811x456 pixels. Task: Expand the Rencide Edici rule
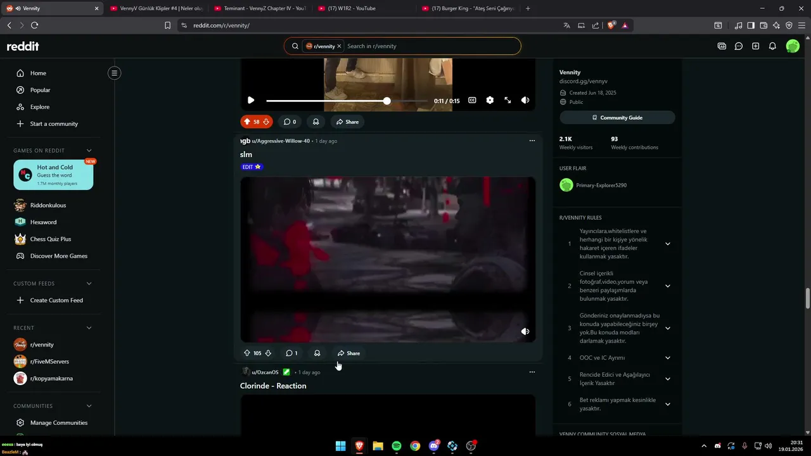(667, 379)
